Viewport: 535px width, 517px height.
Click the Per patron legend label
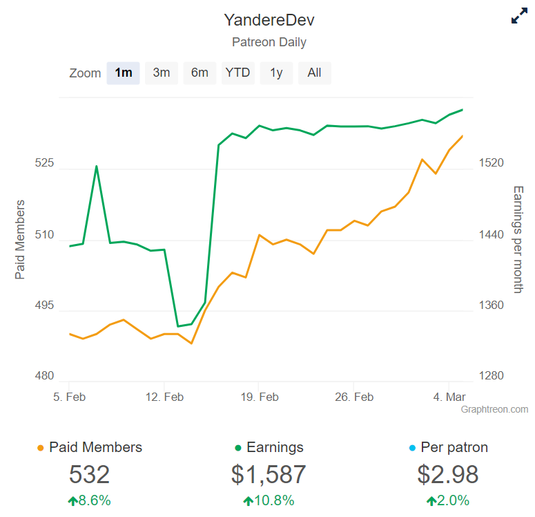[x=454, y=447]
